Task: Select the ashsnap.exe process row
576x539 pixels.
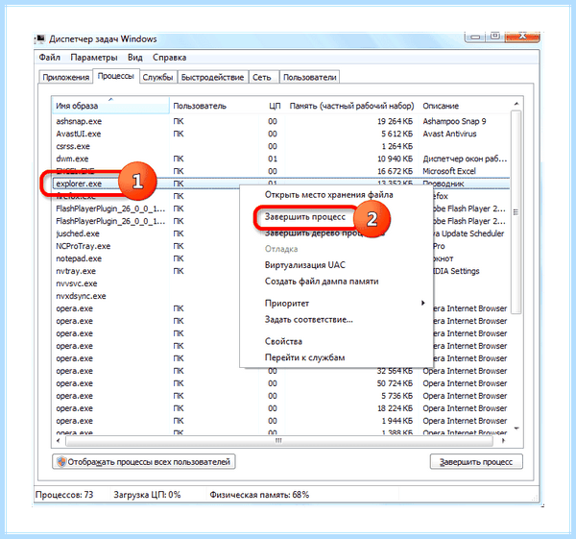Action: tap(280, 121)
